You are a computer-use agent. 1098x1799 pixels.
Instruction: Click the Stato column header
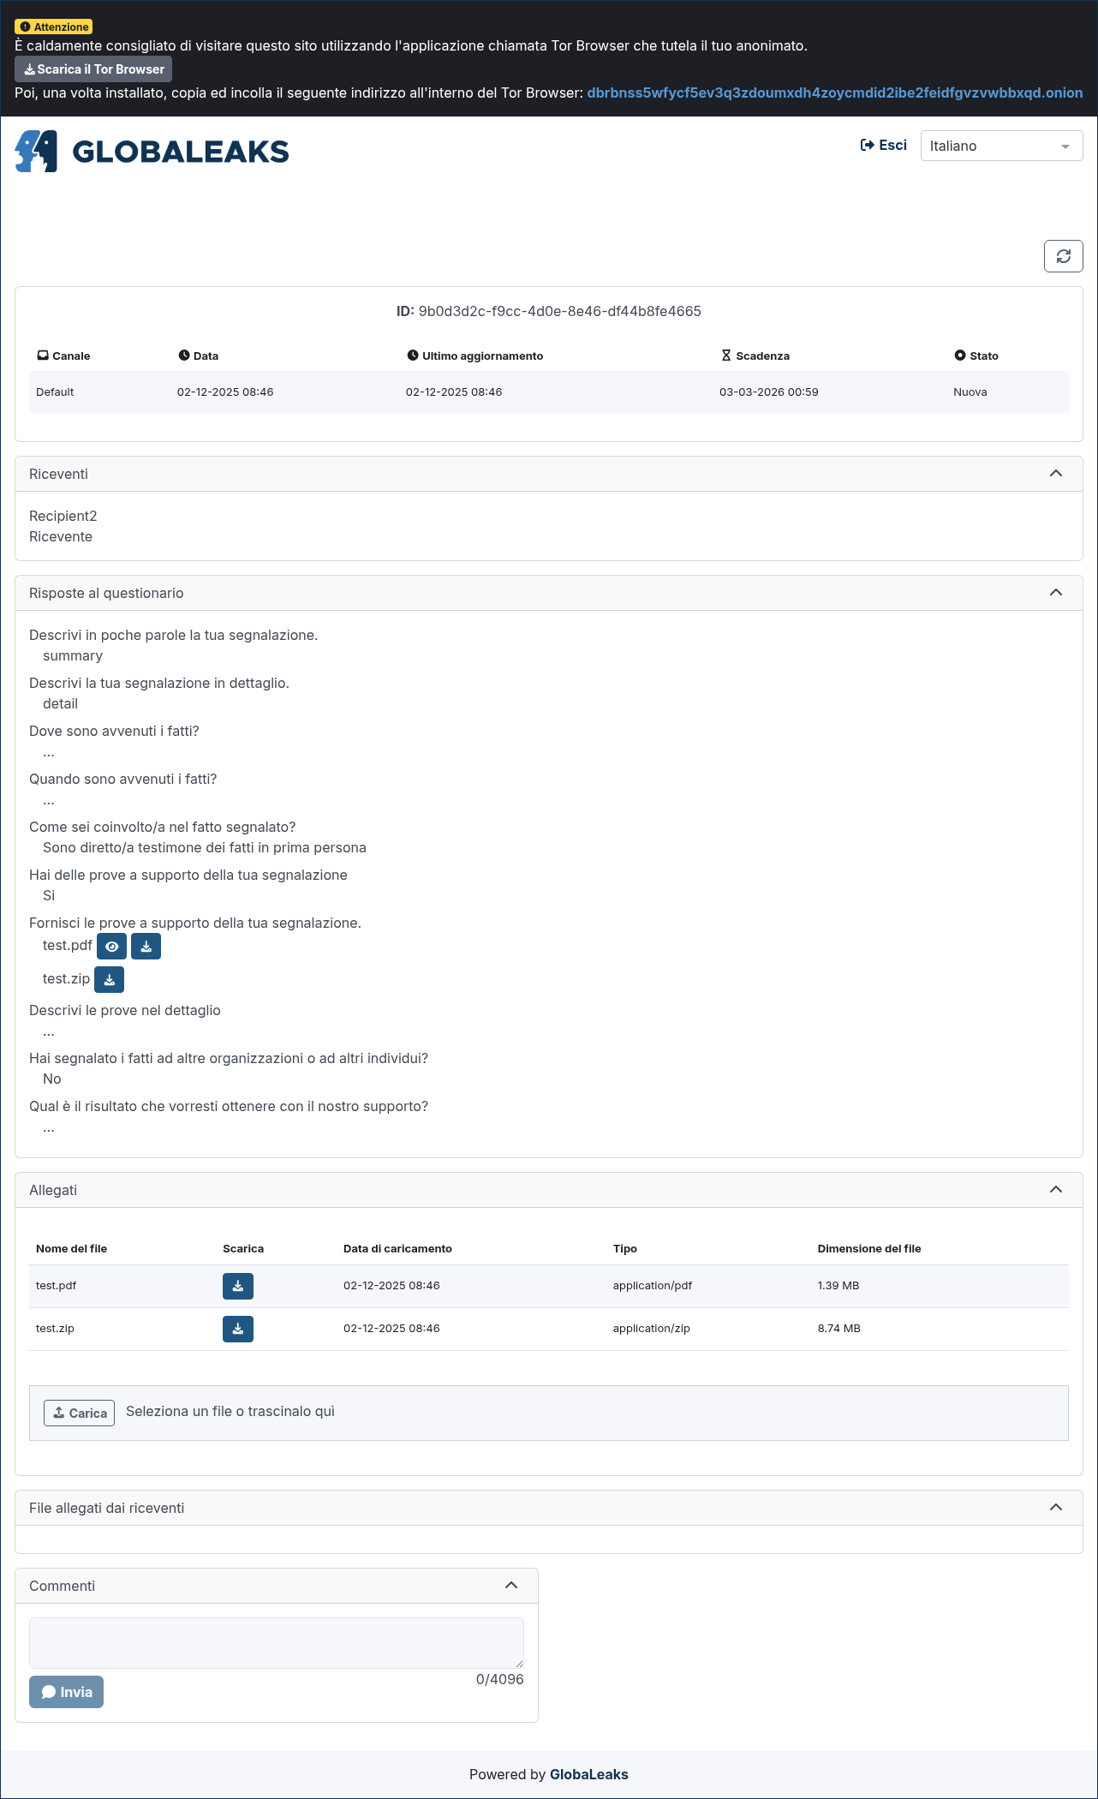coord(976,356)
